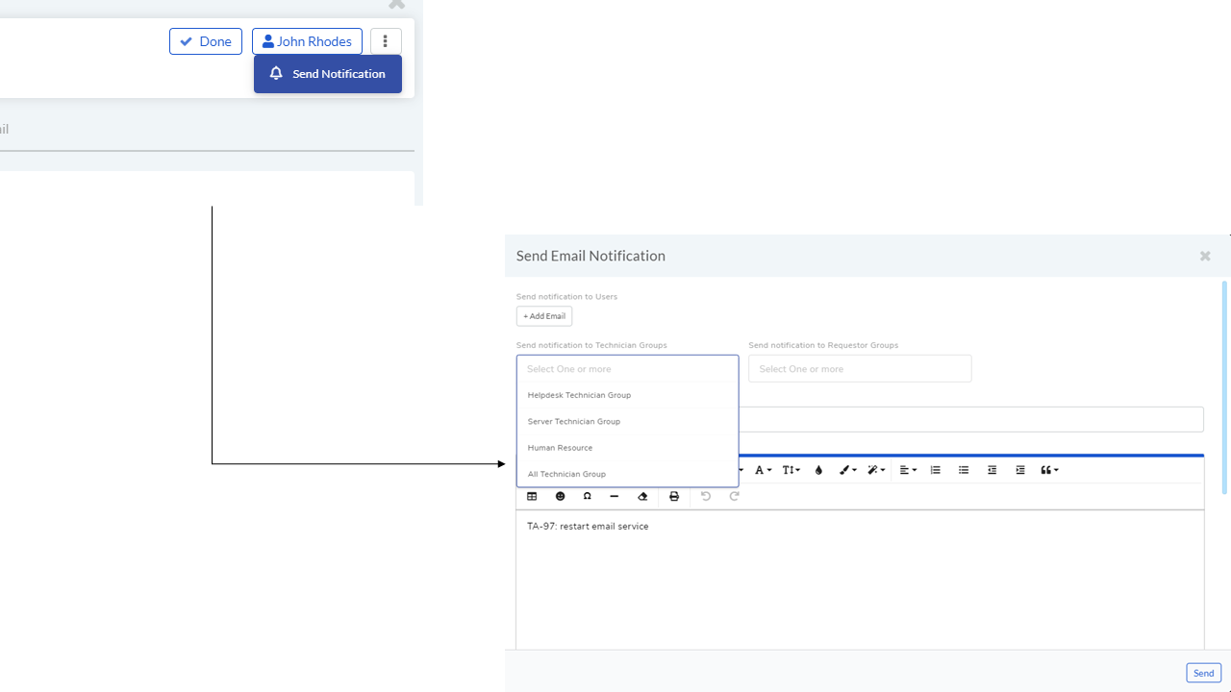
Task: Open the three-dot more options menu
Action: coord(386,41)
